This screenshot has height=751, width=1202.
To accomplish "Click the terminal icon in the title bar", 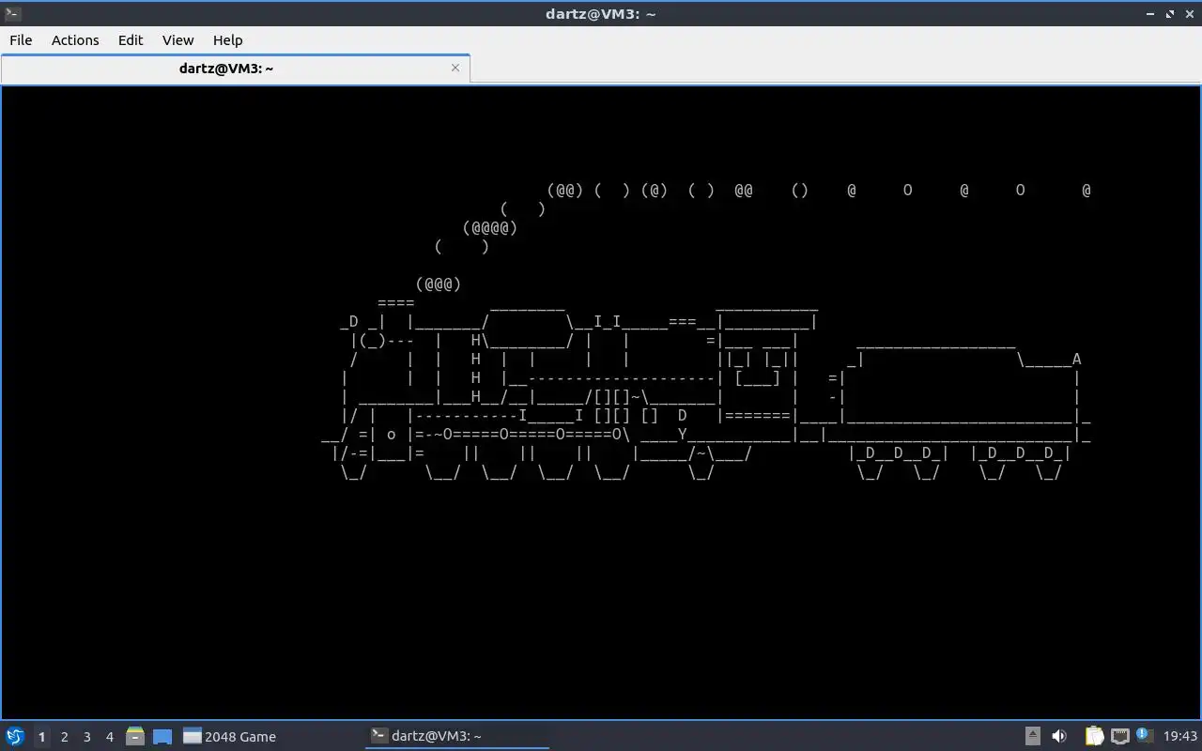I will click(12, 13).
